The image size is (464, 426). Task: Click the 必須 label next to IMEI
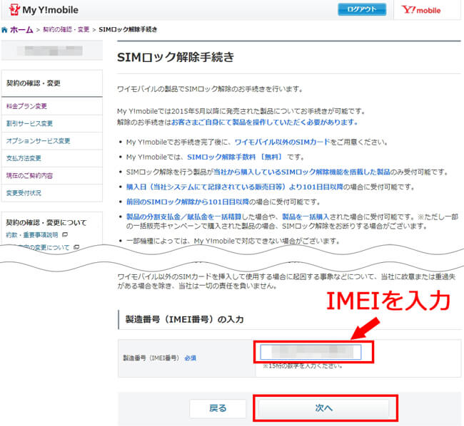191,358
